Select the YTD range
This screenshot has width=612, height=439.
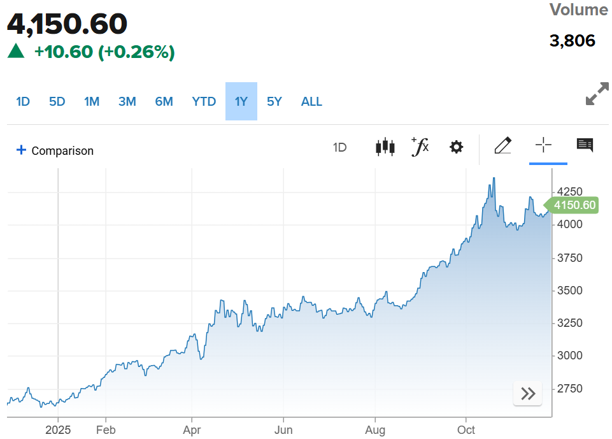[203, 101]
